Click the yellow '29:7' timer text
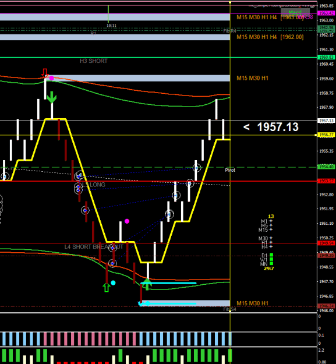 tap(268, 268)
